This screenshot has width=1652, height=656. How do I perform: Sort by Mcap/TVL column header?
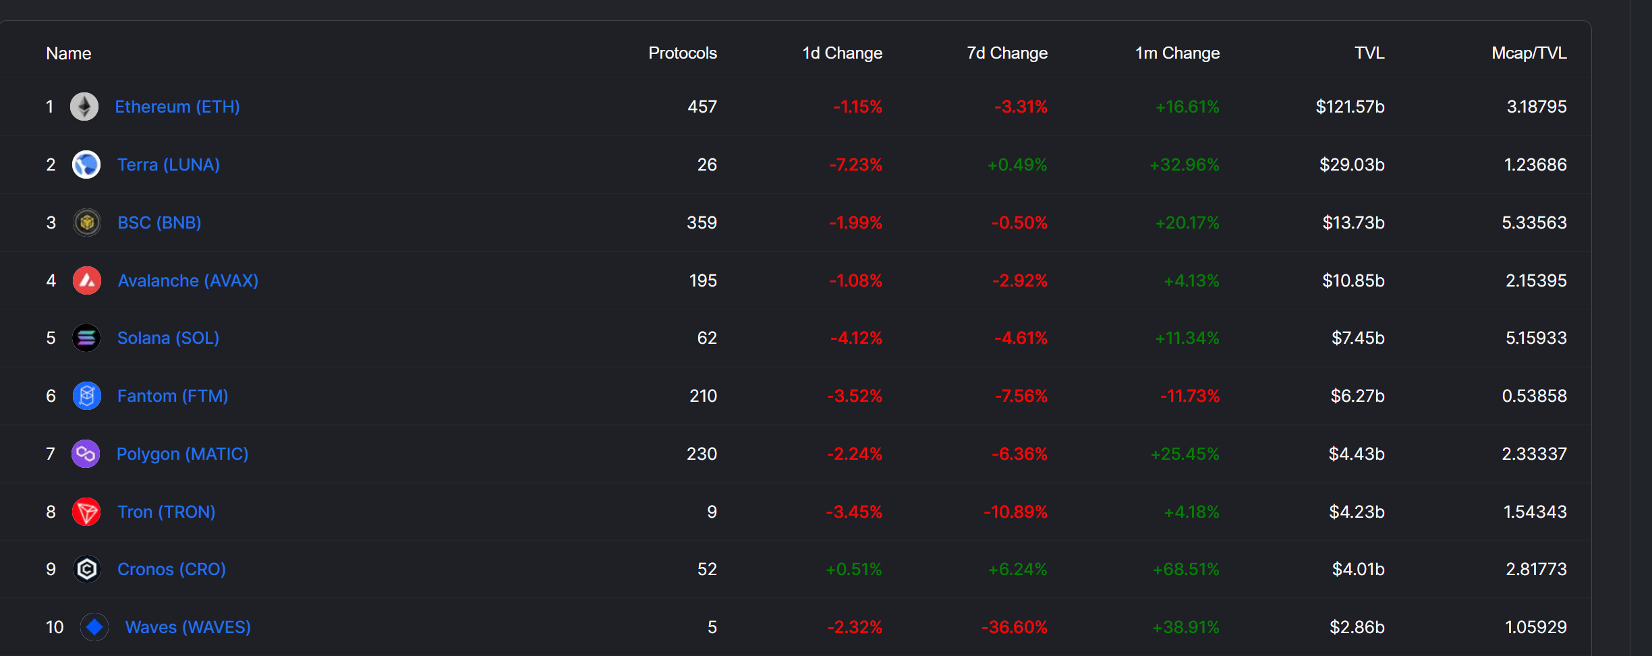click(1529, 53)
